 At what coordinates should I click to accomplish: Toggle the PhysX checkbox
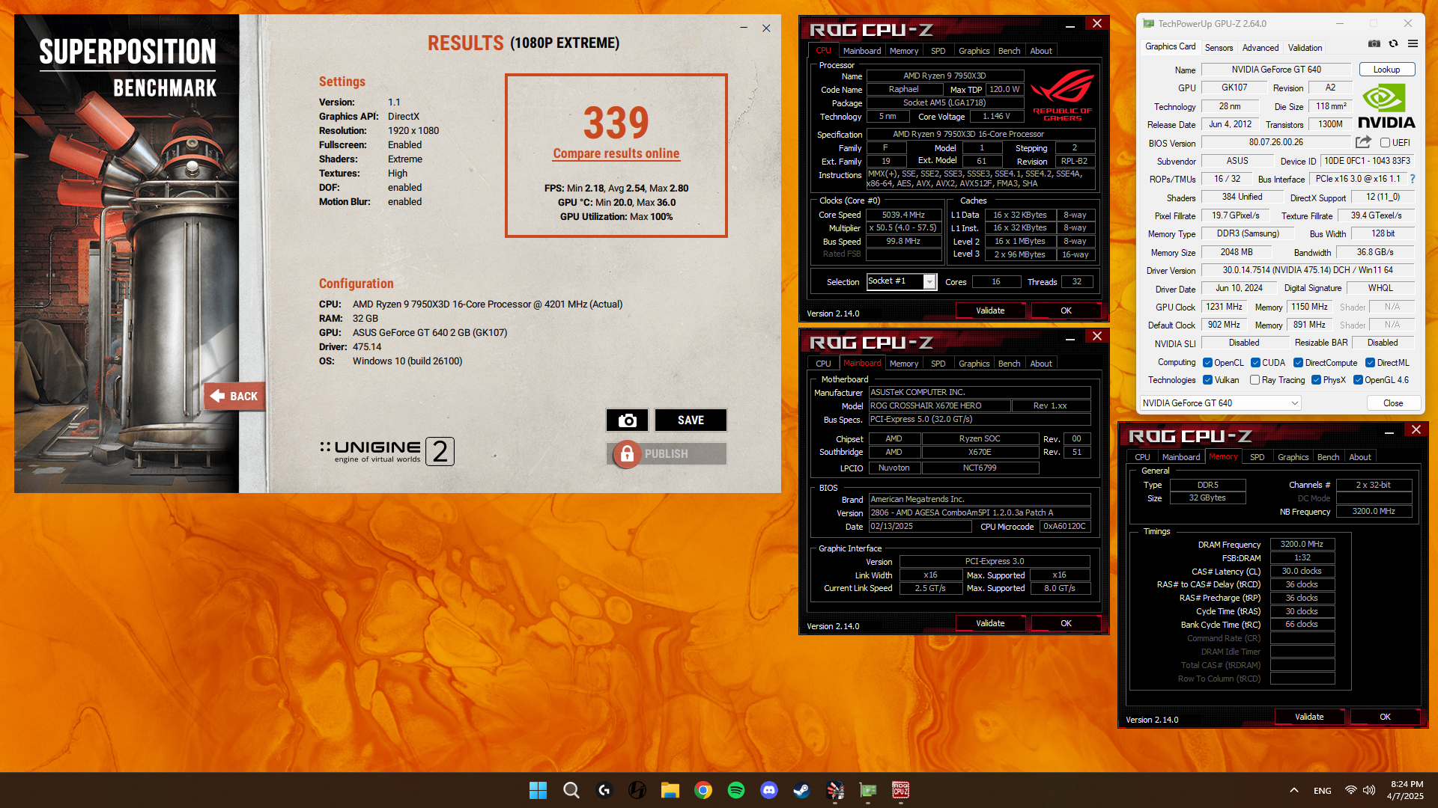point(1316,380)
